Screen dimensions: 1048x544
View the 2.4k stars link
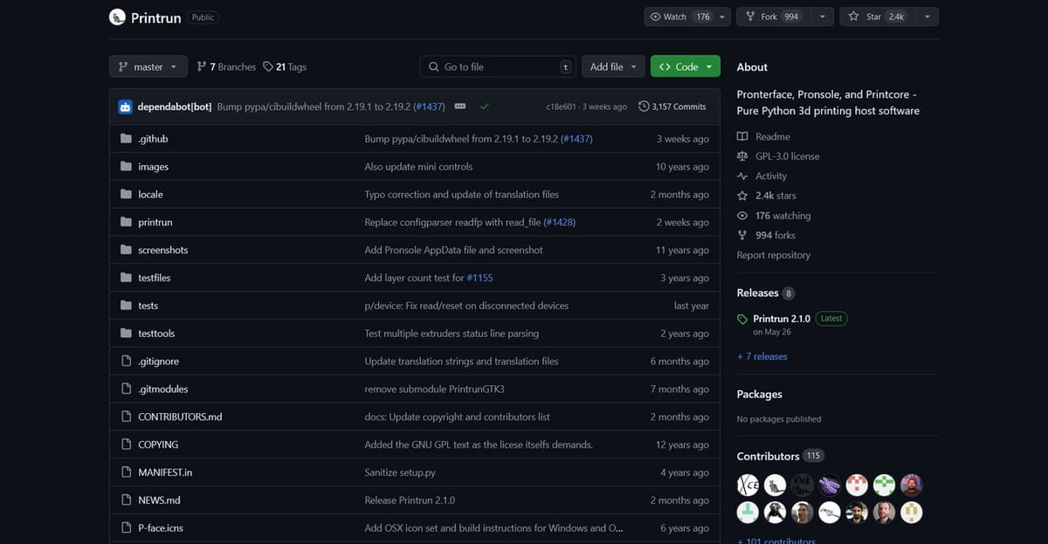pyautogui.click(x=776, y=196)
